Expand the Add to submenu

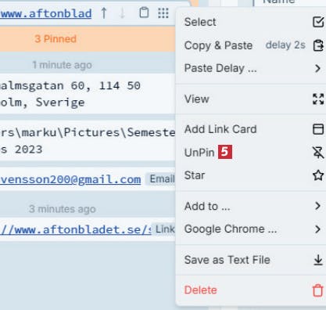pyautogui.click(x=251, y=206)
